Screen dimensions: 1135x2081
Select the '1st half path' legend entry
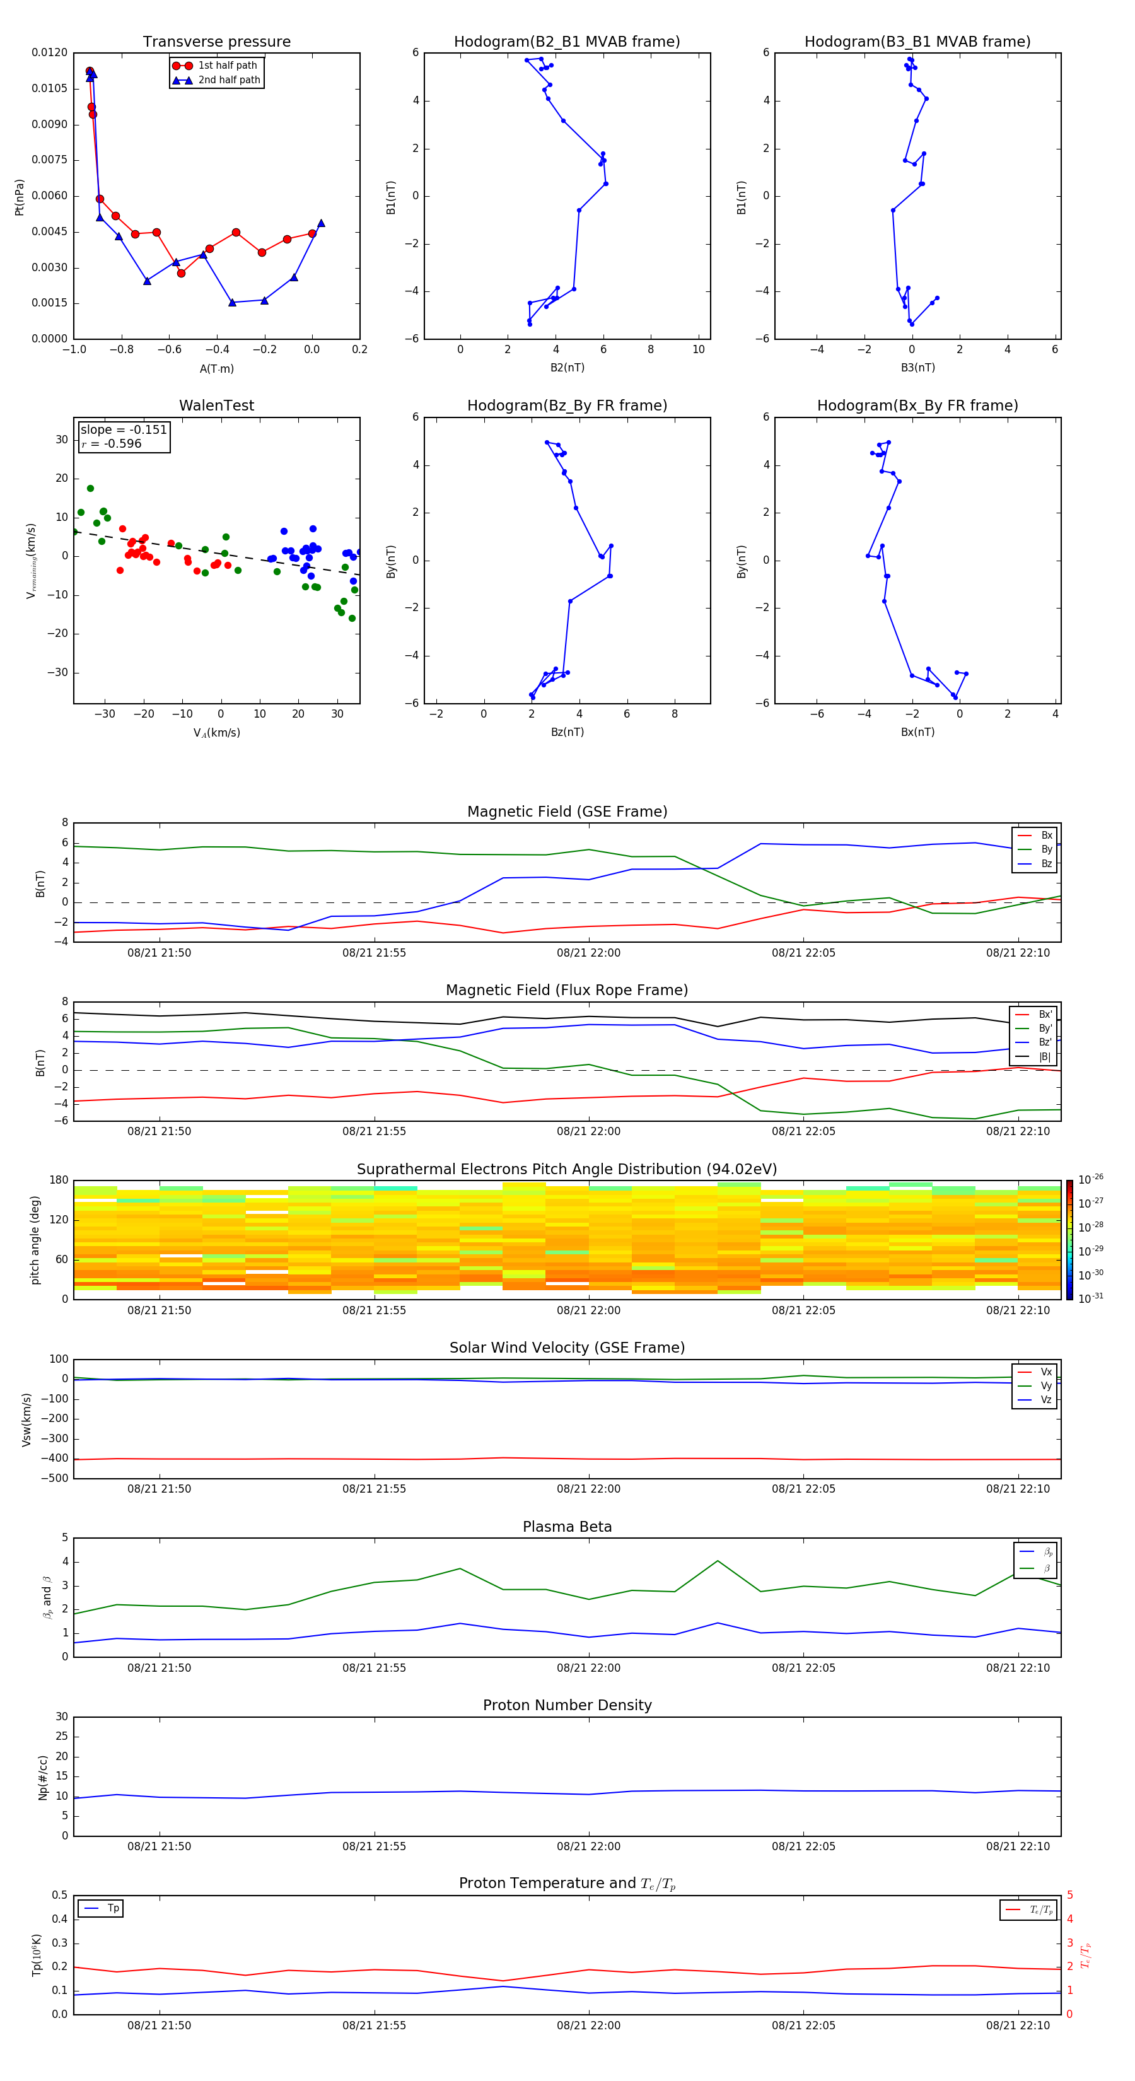[216, 66]
